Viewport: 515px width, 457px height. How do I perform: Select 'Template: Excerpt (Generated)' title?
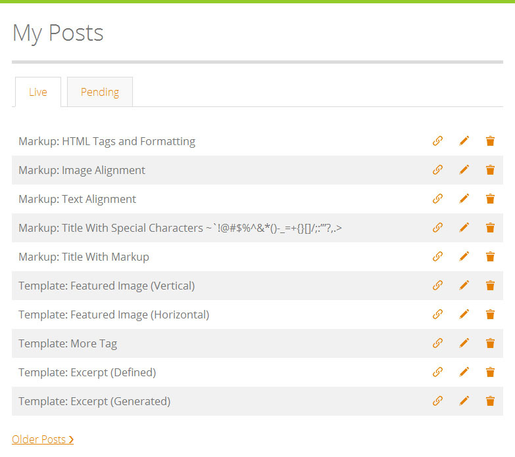(x=95, y=401)
